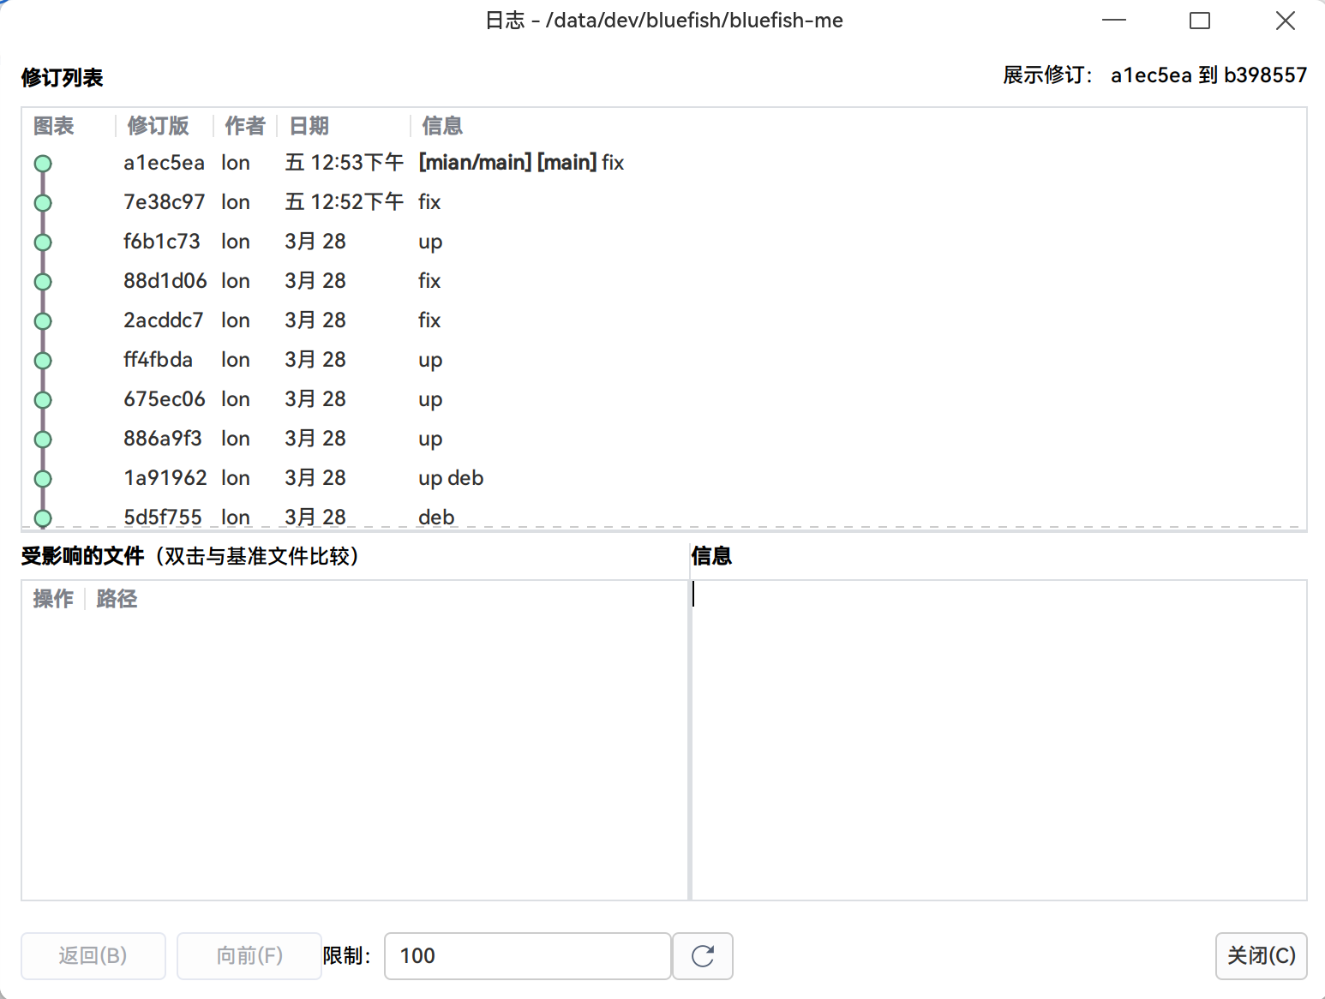Click the limit input field showing 100
The image size is (1325, 999).
(x=527, y=956)
